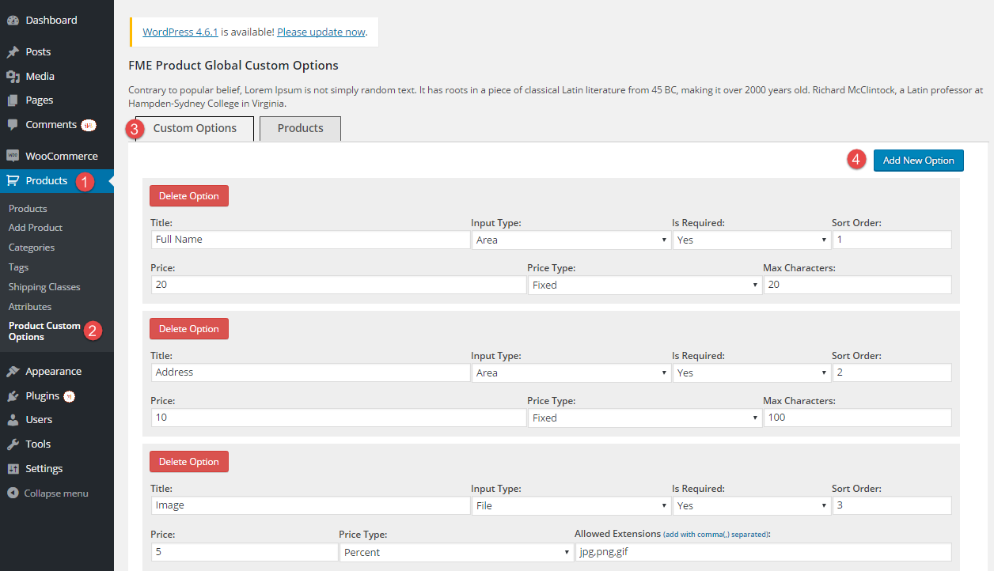Click the Products cart icon

tap(13, 181)
